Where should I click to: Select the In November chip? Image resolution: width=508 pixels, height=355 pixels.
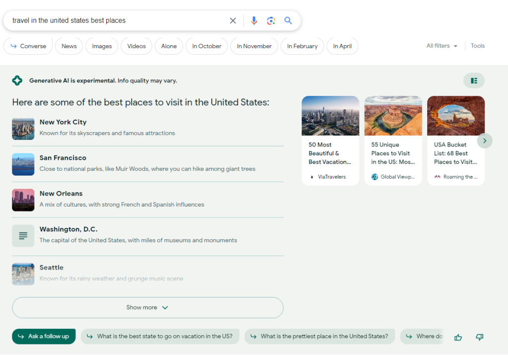pyautogui.click(x=254, y=46)
